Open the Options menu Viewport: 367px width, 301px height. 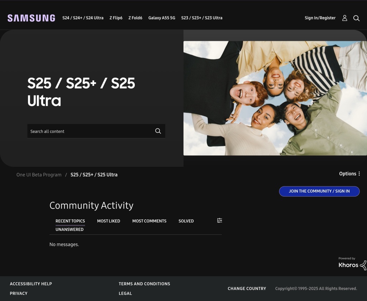click(350, 174)
